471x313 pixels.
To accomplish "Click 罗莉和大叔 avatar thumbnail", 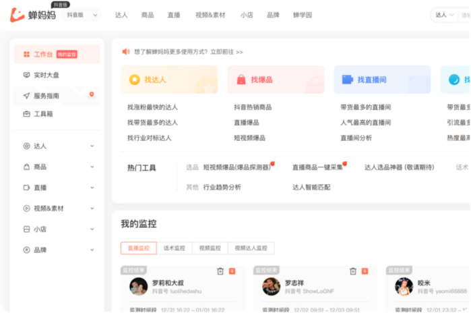I will (139, 286).
